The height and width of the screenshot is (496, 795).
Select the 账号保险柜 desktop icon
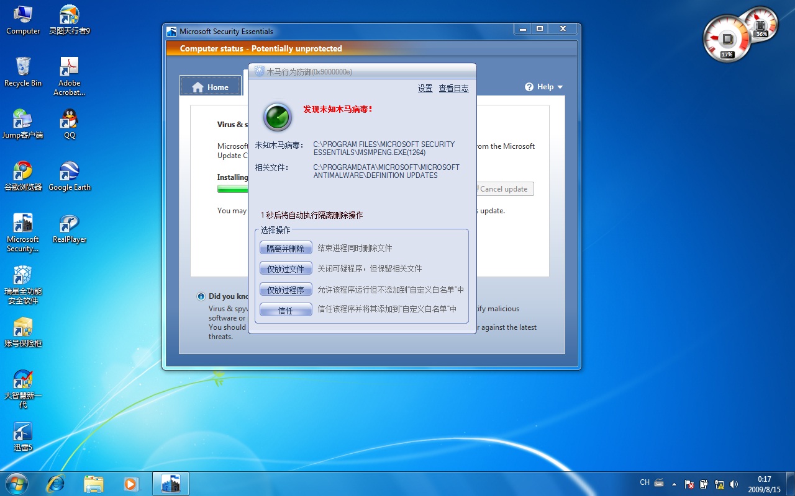click(x=23, y=332)
